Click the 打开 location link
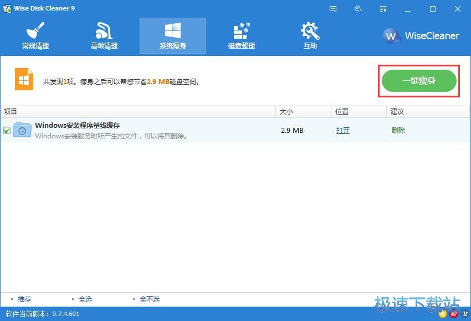 click(x=343, y=130)
